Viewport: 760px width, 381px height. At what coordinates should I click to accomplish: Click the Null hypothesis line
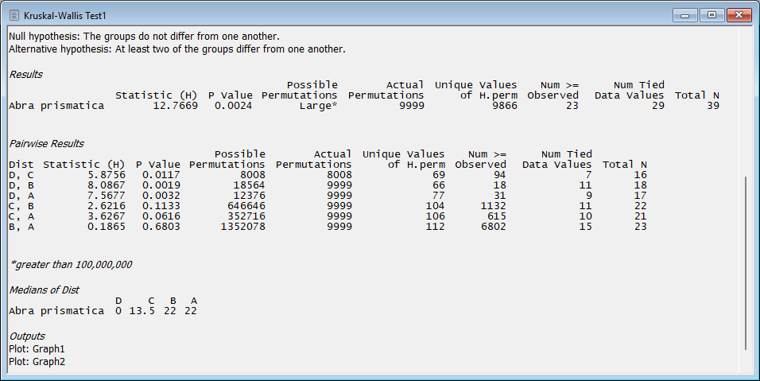point(144,37)
